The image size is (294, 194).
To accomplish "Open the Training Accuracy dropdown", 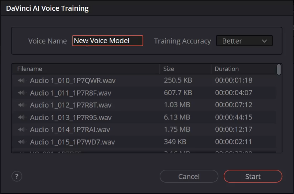I will point(244,41).
